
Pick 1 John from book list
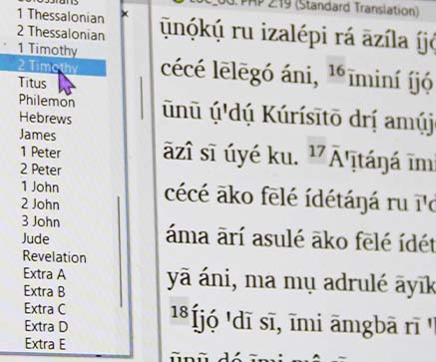tap(40, 186)
